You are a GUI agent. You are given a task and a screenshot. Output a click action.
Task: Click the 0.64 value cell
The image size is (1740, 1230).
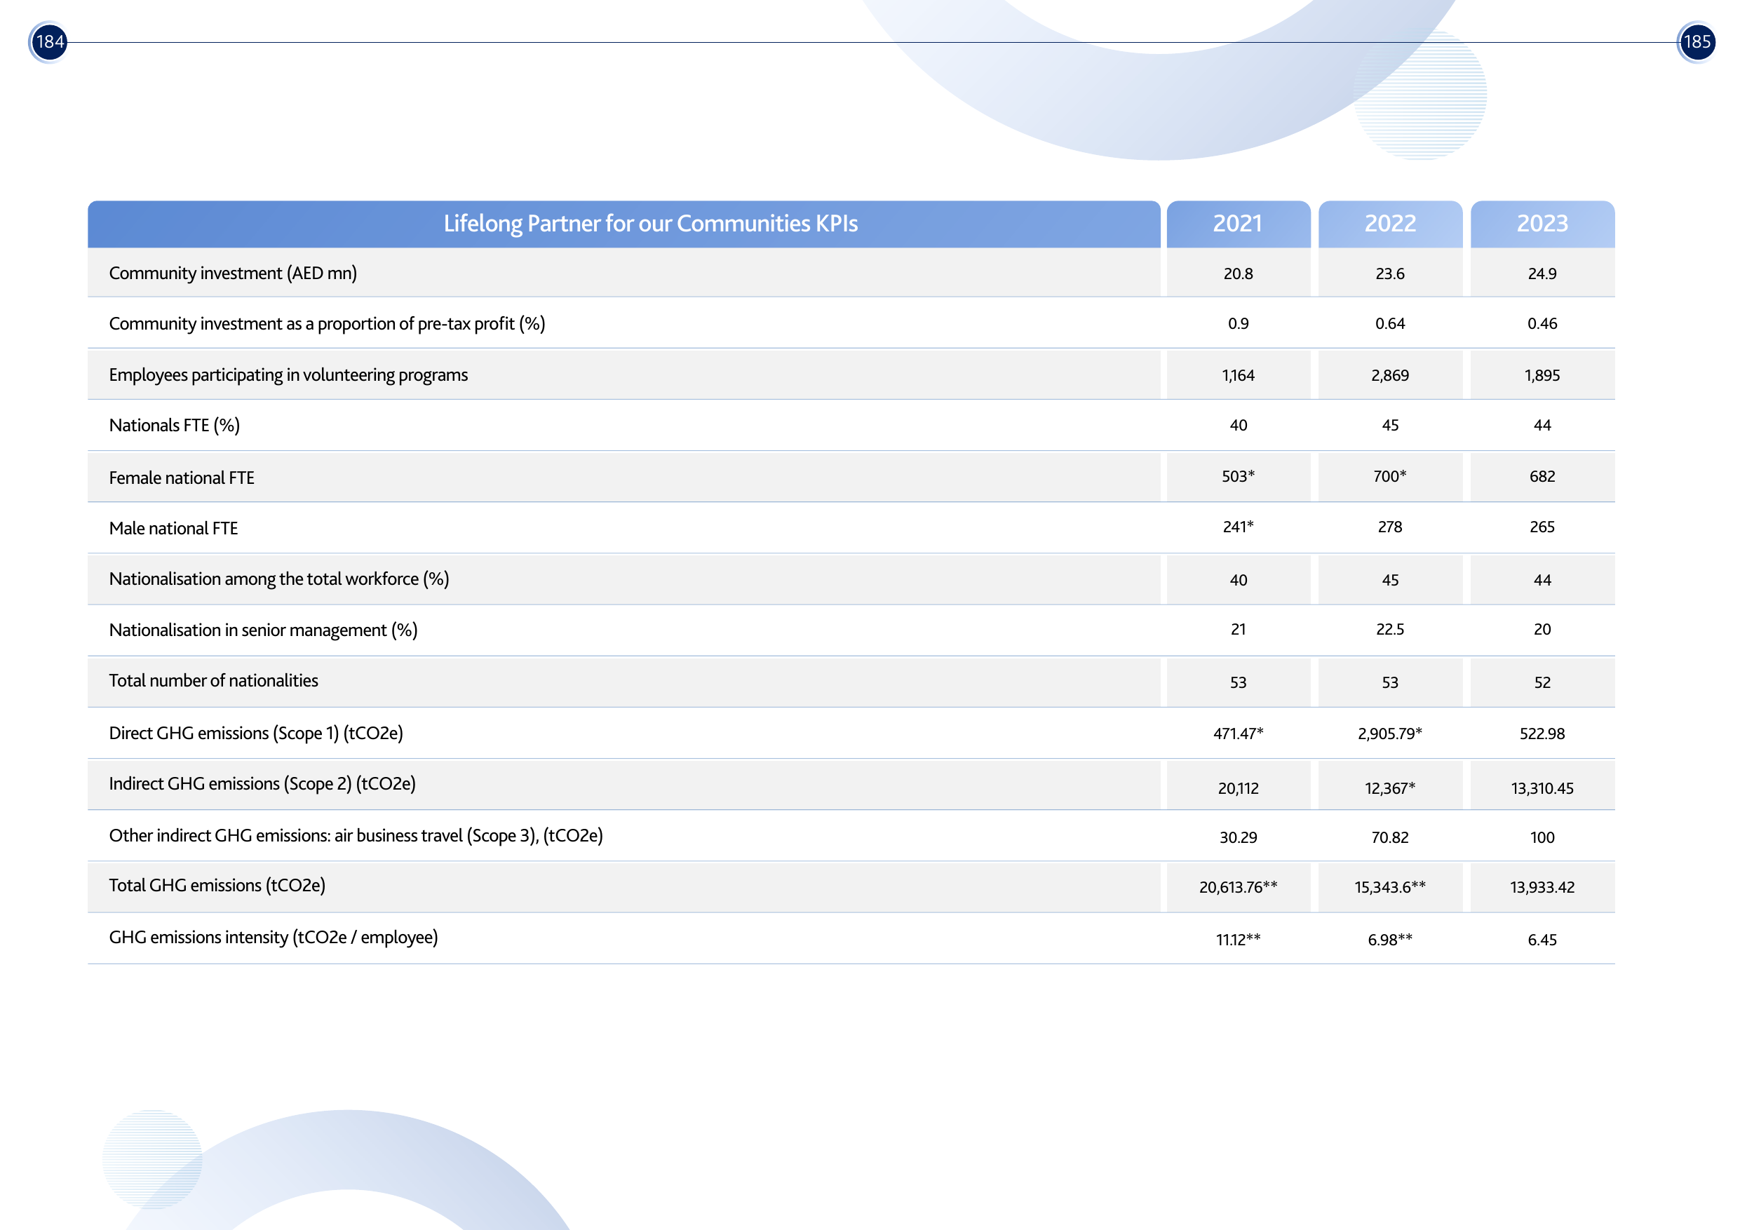click(1390, 323)
